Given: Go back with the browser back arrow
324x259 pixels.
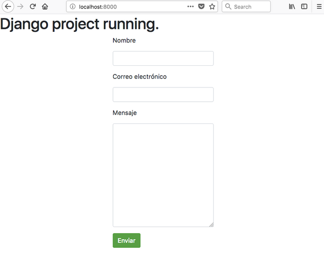Looking at the screenshot, I should (8, 7).
